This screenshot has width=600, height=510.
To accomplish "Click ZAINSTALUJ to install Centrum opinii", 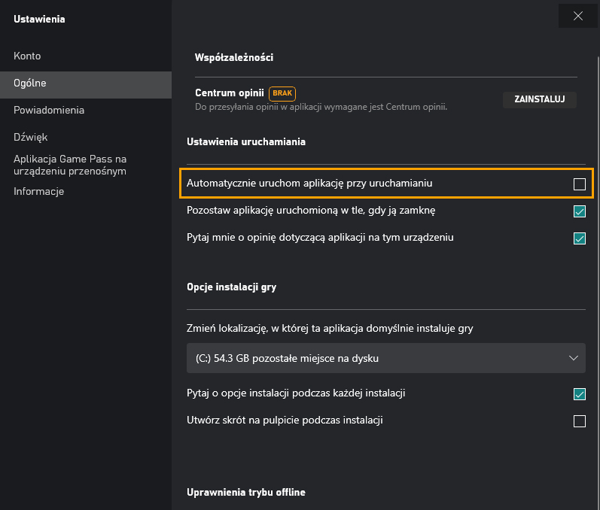I will (x=539, y=99).
